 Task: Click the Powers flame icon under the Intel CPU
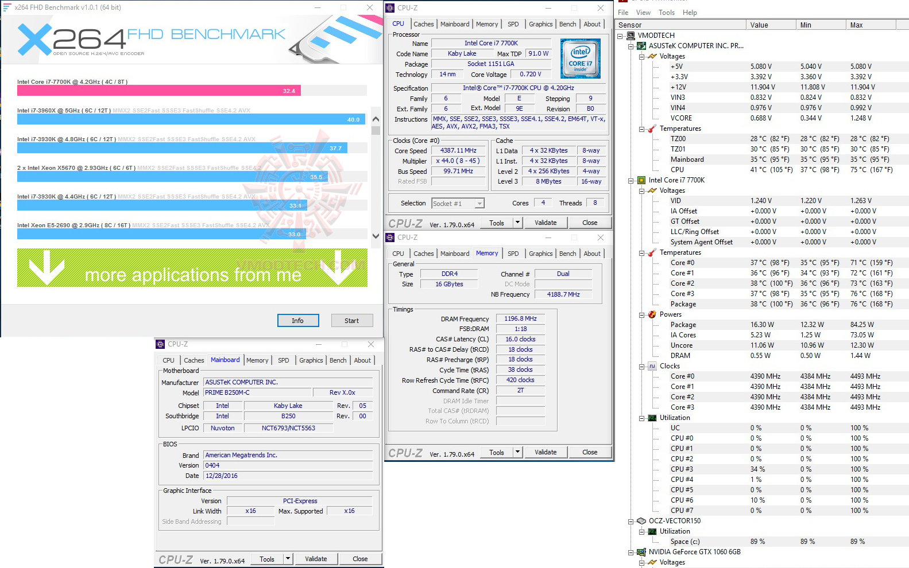point(652,314)
